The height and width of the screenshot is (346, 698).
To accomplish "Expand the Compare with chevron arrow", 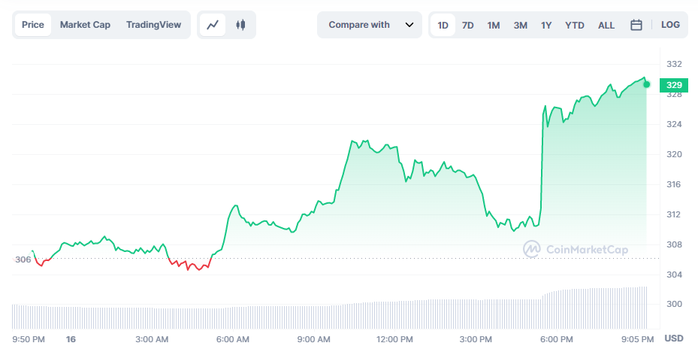I will [409, 25].
